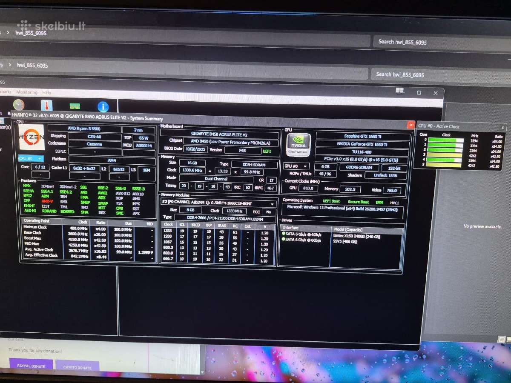
Task: Maximize the HWiNFO main window
Action: pyautogui.click(x=419, y=92)
